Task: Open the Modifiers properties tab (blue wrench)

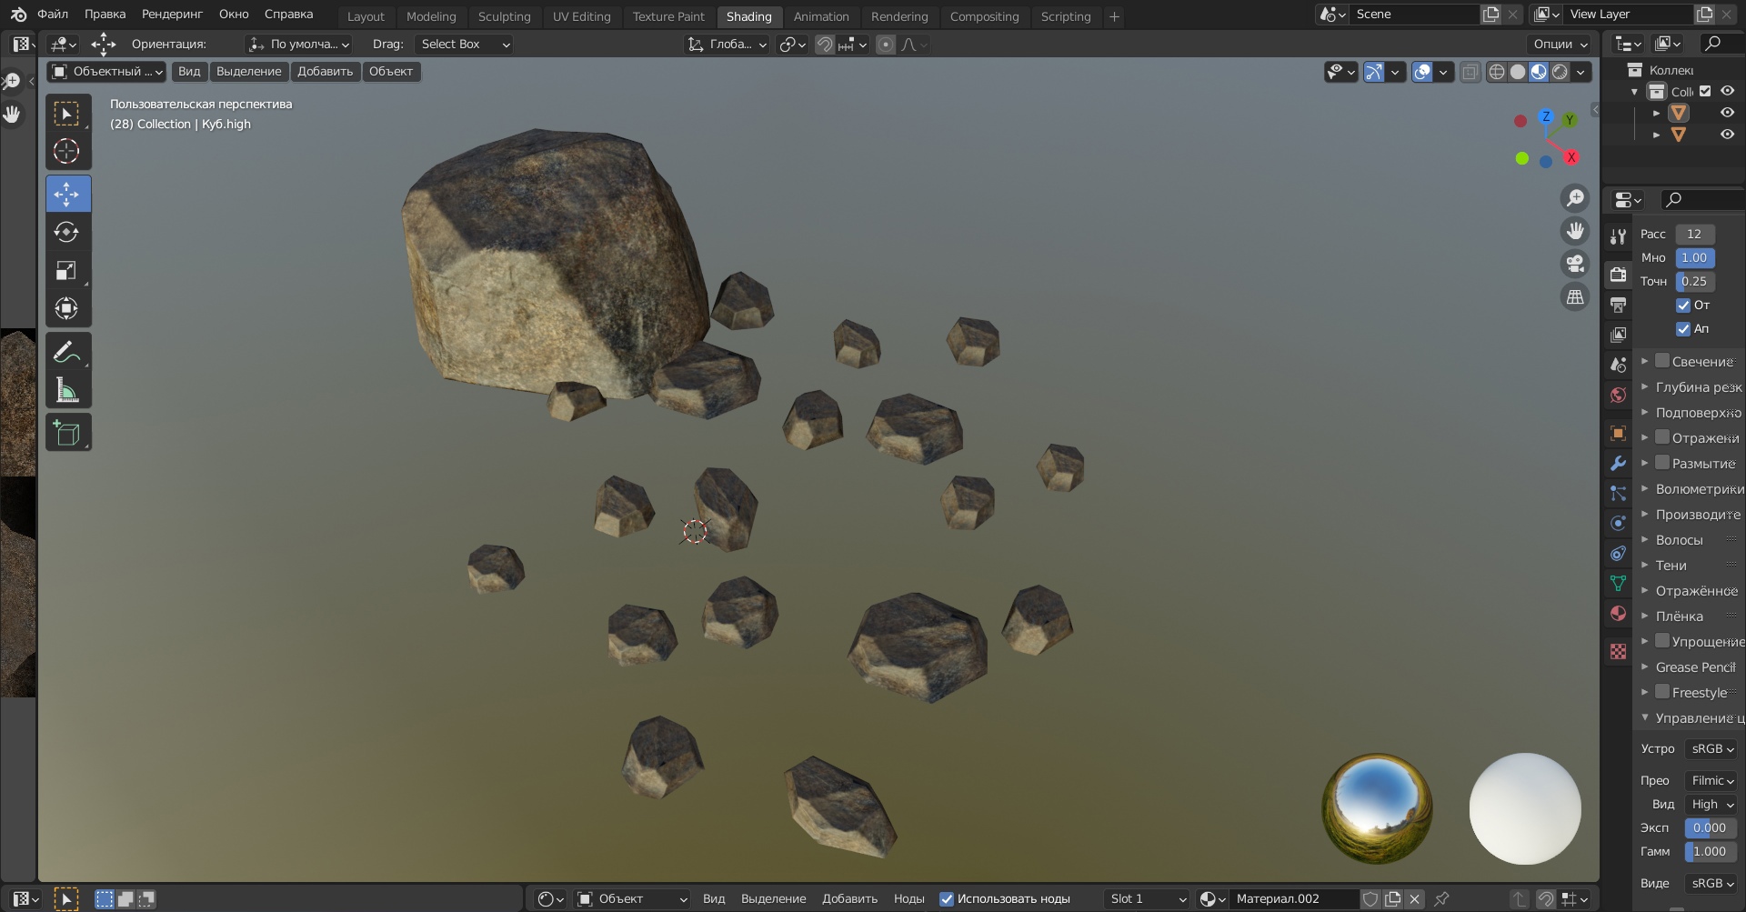Action: (x=1618, y=463)
